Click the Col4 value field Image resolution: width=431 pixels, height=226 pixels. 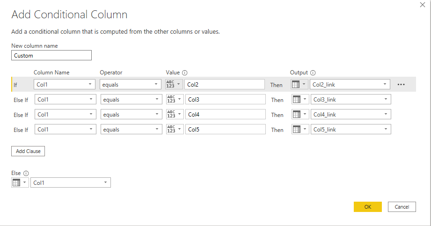point(226,114)
